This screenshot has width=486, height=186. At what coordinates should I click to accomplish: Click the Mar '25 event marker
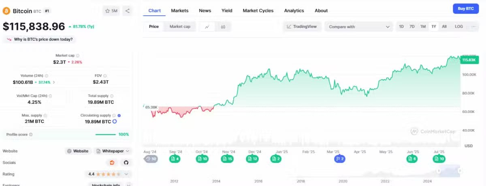pyautogui.click(x=339, y=159)
